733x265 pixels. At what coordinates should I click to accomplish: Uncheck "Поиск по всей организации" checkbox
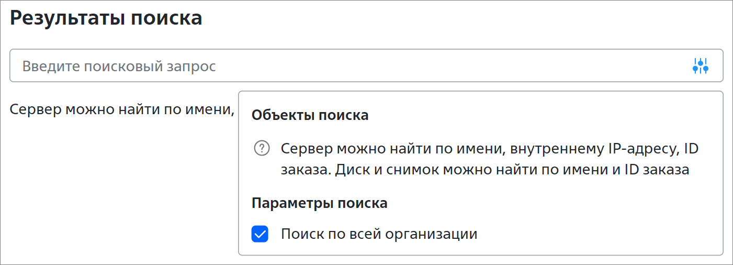[260, 234]
